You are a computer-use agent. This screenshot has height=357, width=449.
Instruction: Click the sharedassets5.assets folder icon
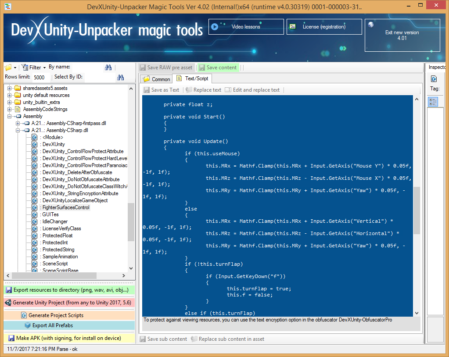(x=18, y=88)
